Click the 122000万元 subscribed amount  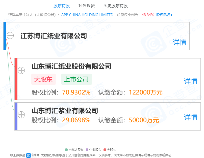(x=146, y=92)
